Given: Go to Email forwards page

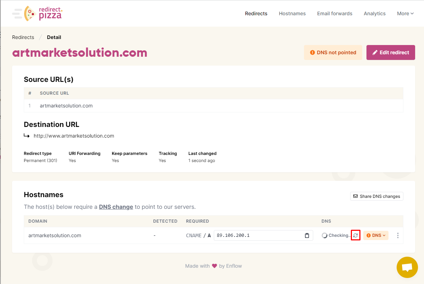Looking at the screenshot, I should (x=335, y=13).
